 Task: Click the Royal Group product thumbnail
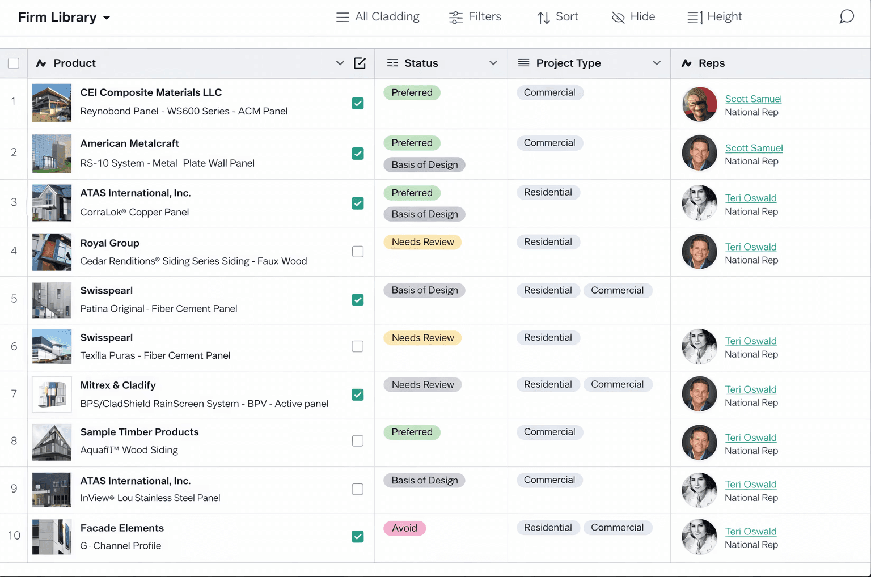[x=52, y=252]
